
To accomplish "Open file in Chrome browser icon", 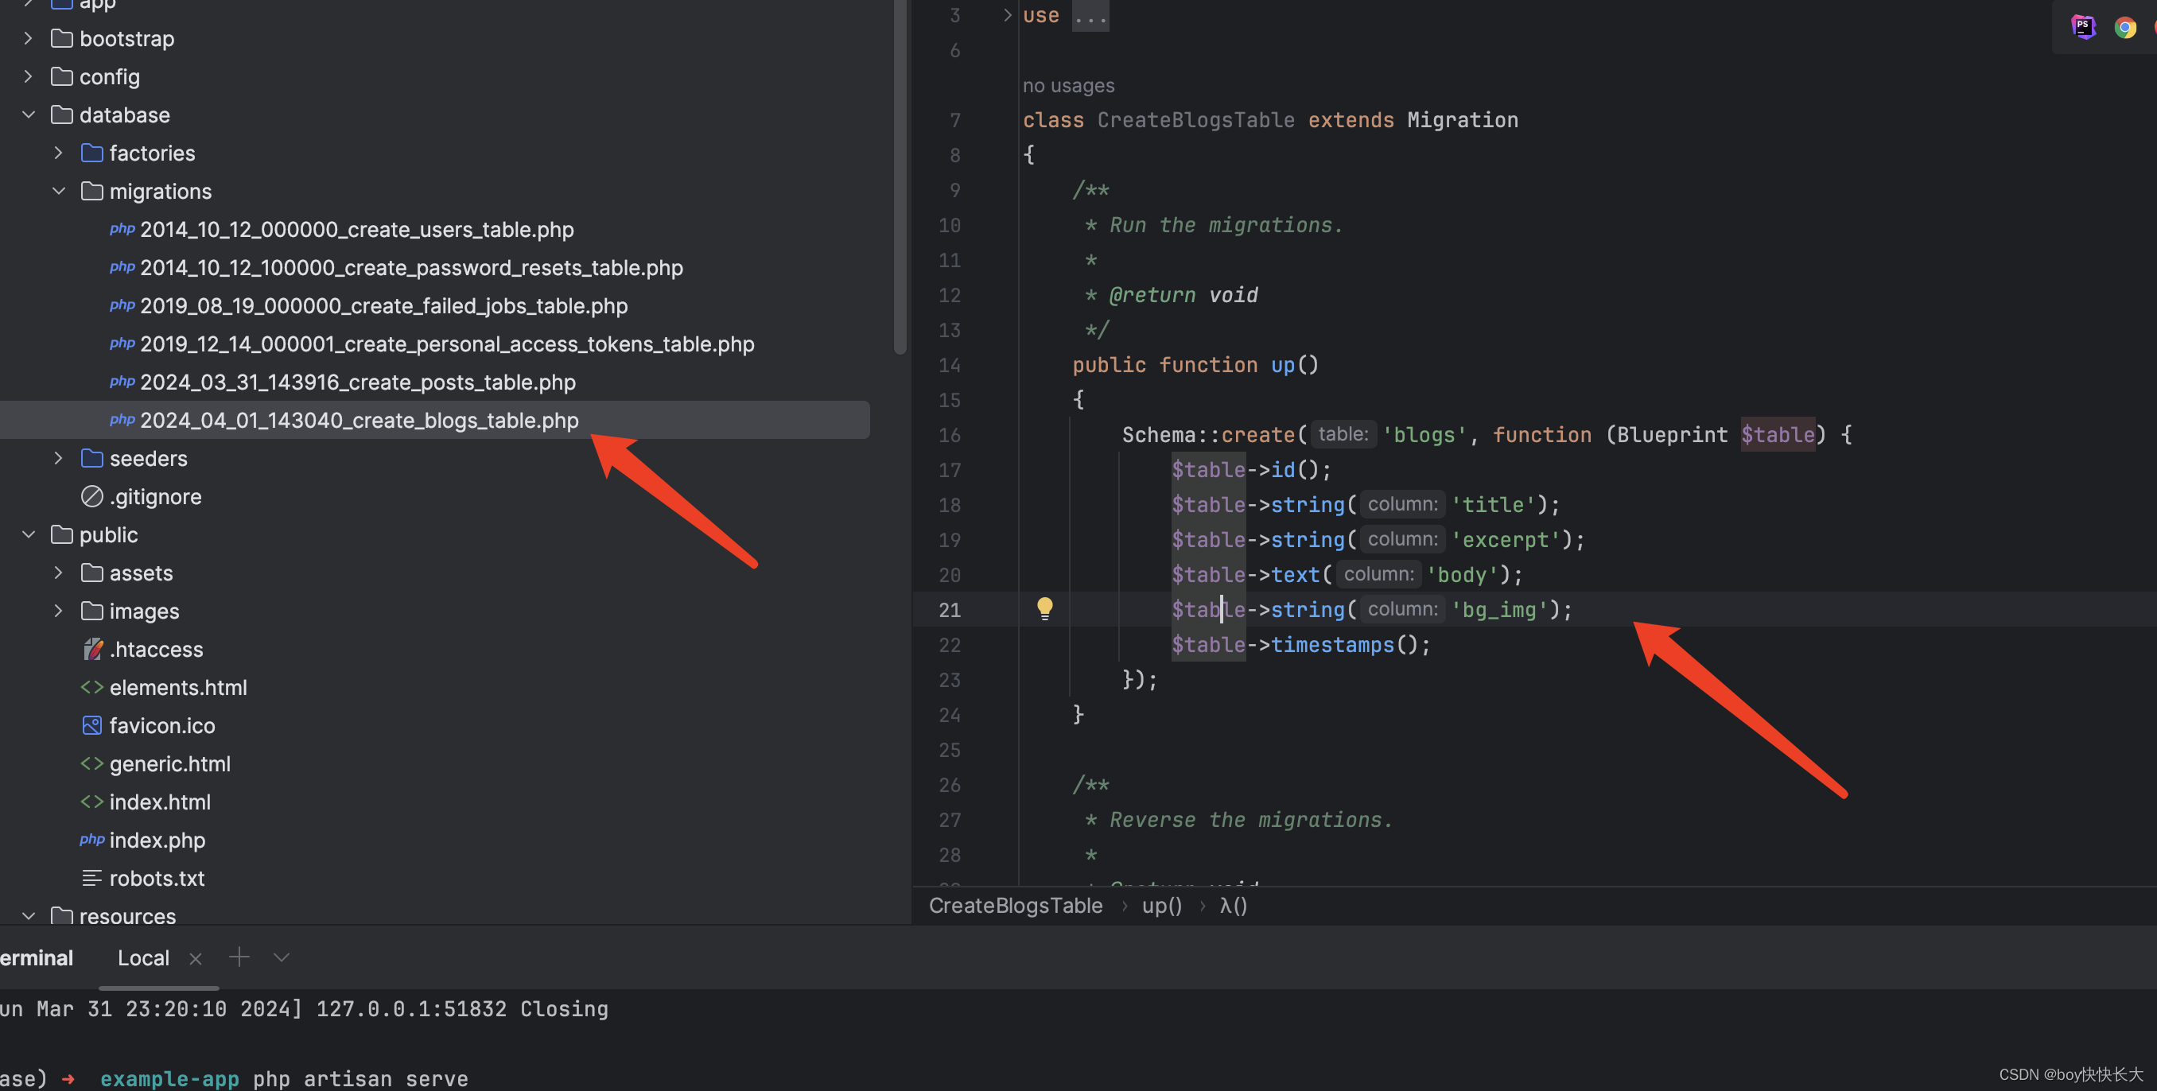I will pyautogui.click(x=2124, y=28).
